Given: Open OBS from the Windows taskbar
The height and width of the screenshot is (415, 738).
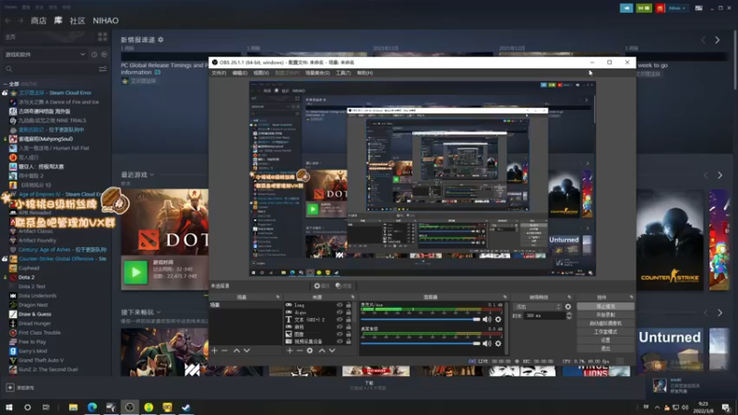Looking at the screenshot, I should (x=129, y=408).
